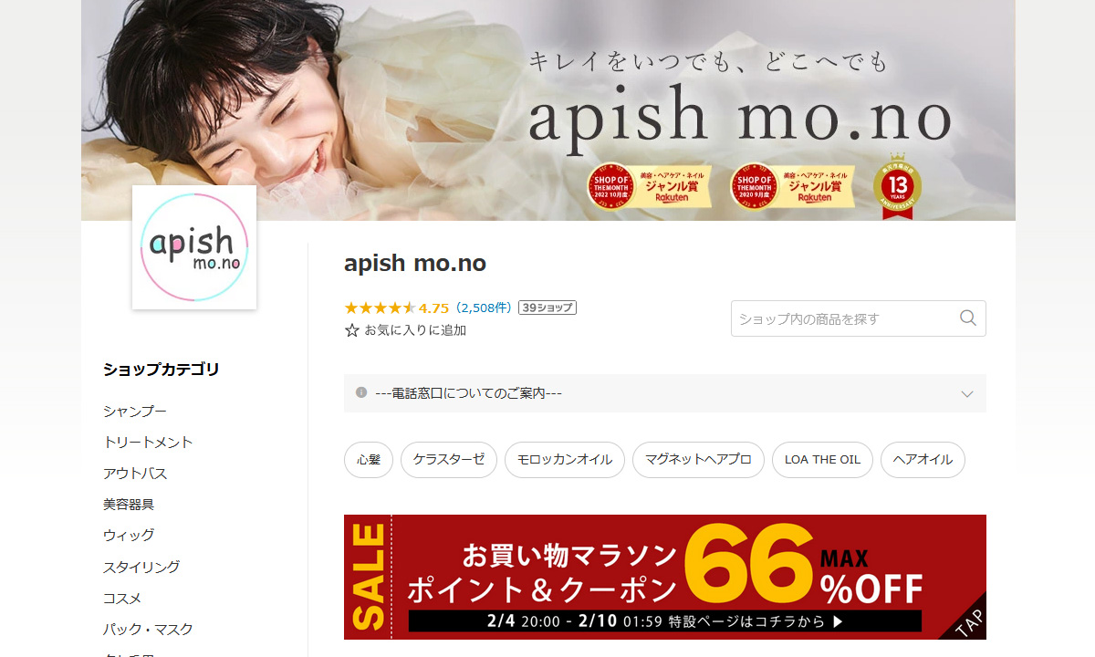Select the ケラスターゼ tag

pyautogui.click(x=449, y=460)
